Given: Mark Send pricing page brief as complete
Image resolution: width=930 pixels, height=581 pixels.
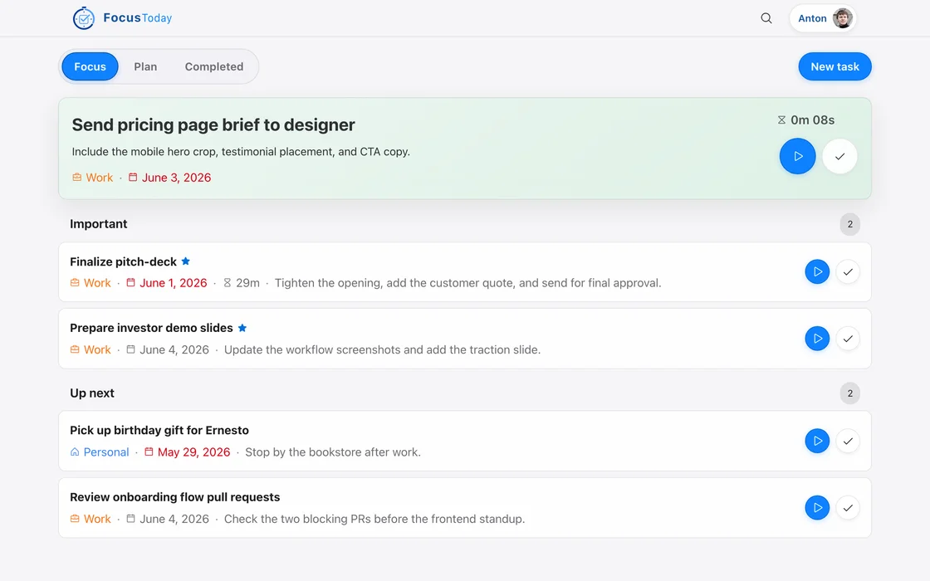Looking at the screenshot, I should point(839,156).
